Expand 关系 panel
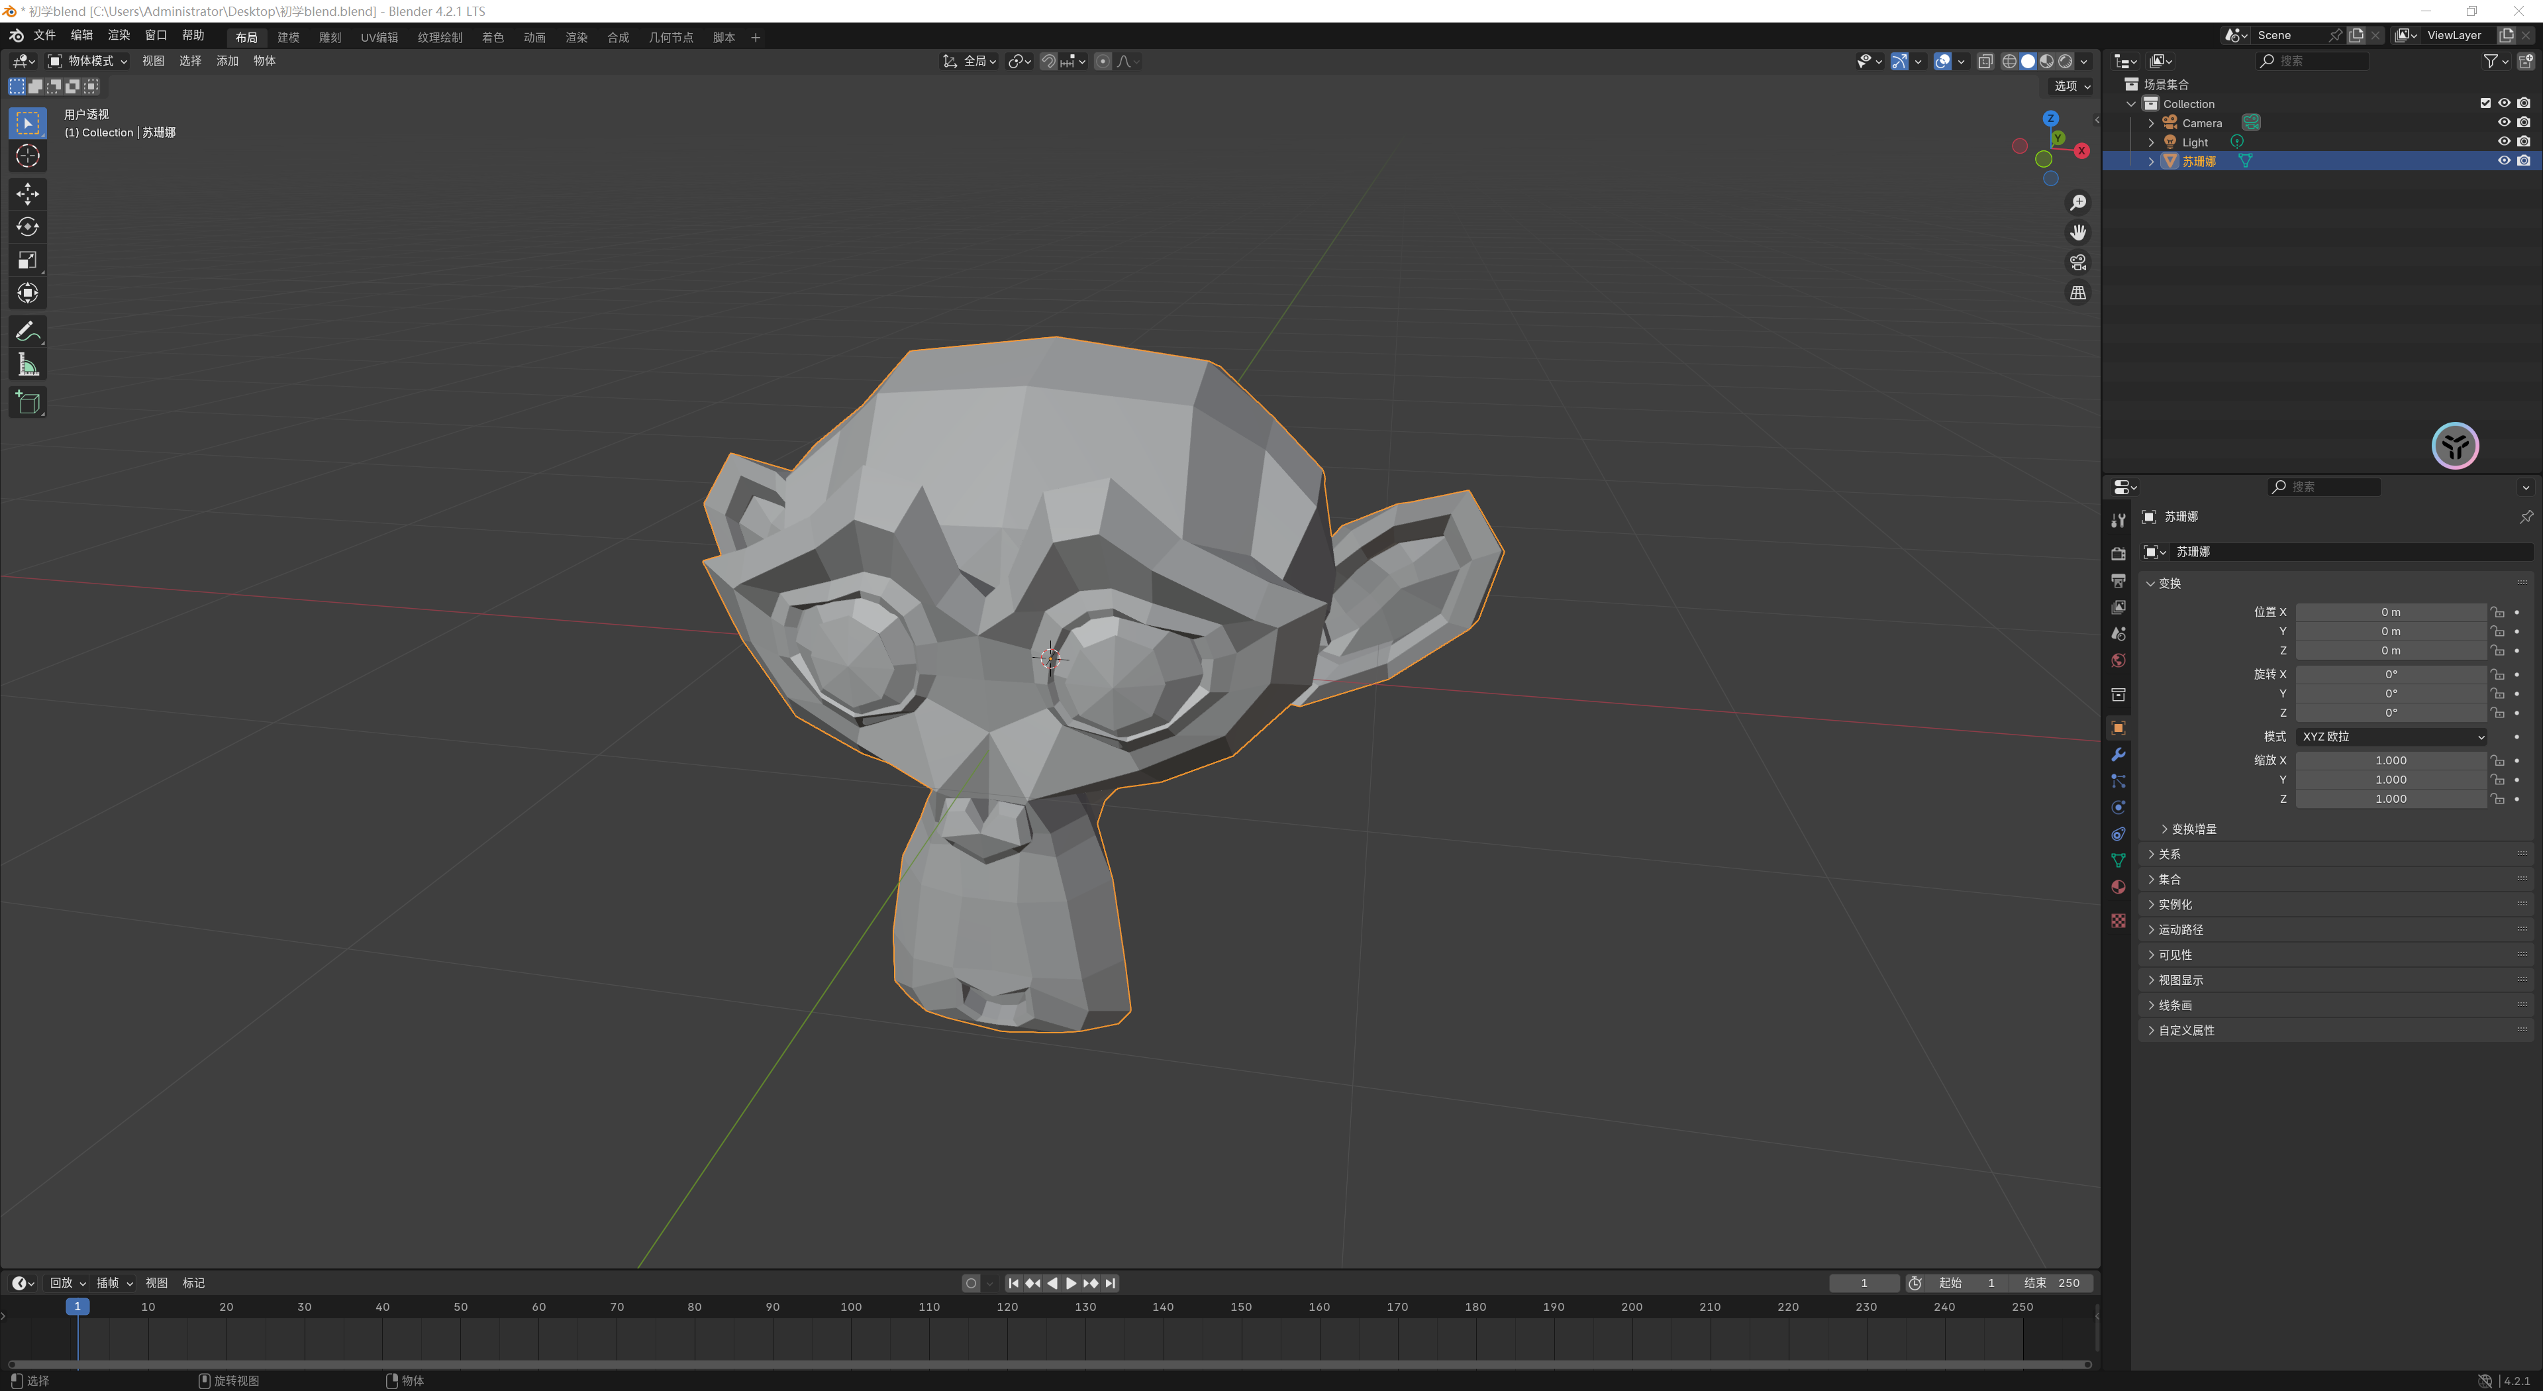 [2168, 854]
